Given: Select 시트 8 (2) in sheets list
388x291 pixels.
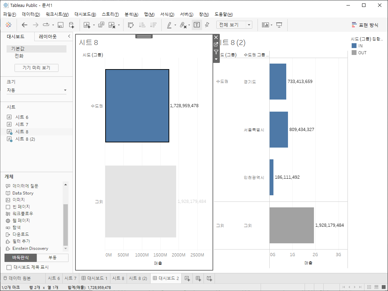Looking at the screenshot, I should tap(25, 139).
